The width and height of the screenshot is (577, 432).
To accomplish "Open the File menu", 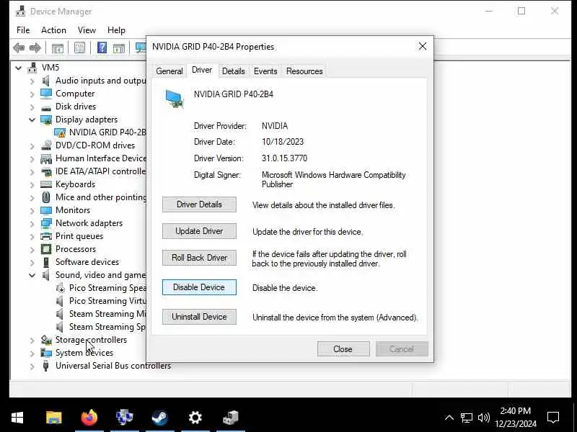I will coord(23,30).
